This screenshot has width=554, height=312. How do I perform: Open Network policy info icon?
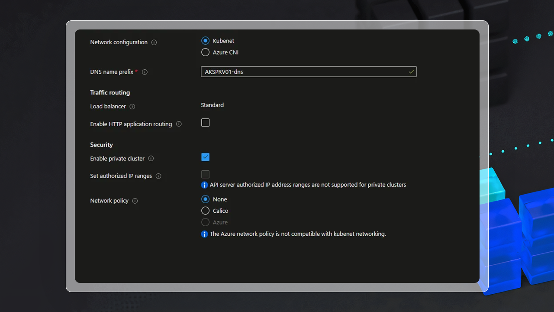pyautogui.click(x=135, y=201)
